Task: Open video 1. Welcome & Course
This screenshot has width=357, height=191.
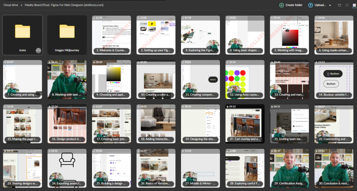Action: [111, 35]
